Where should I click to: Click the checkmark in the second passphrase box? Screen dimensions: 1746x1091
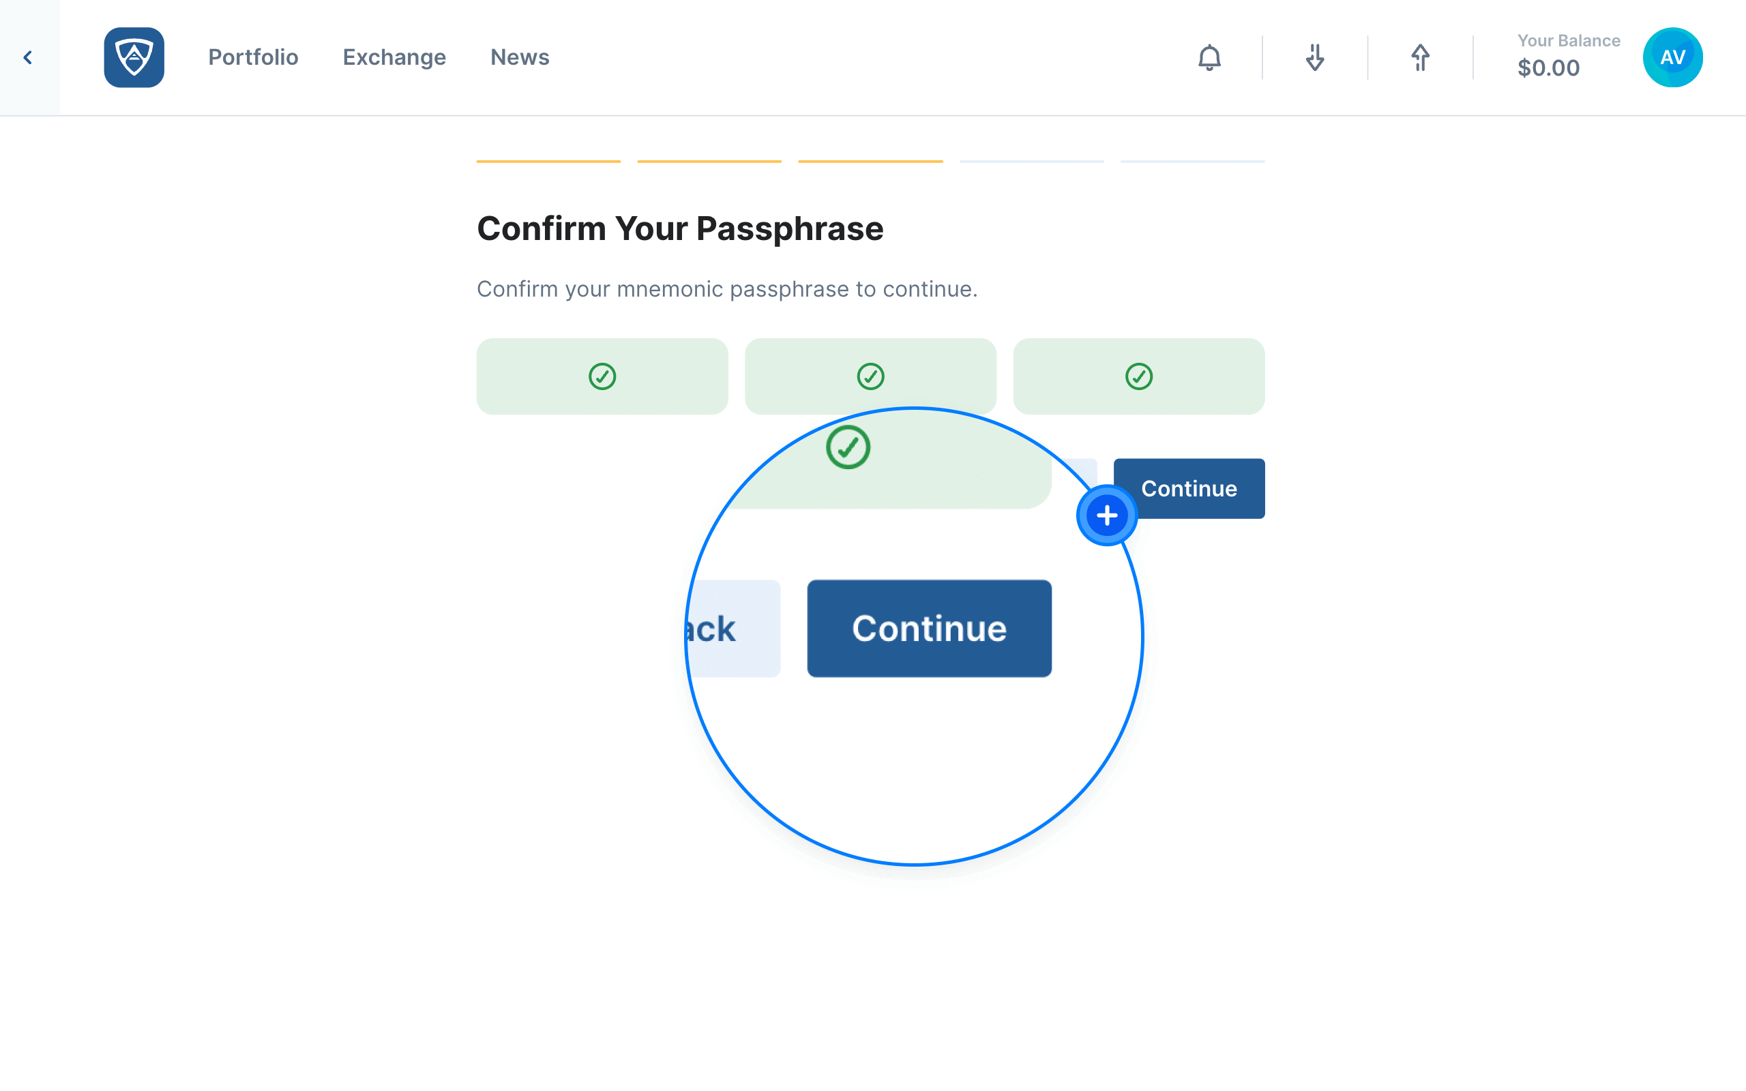click(871, 376)
